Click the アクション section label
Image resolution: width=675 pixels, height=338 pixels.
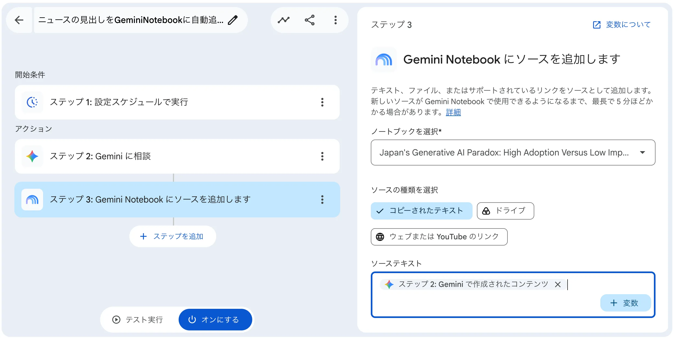click(33, 129)
